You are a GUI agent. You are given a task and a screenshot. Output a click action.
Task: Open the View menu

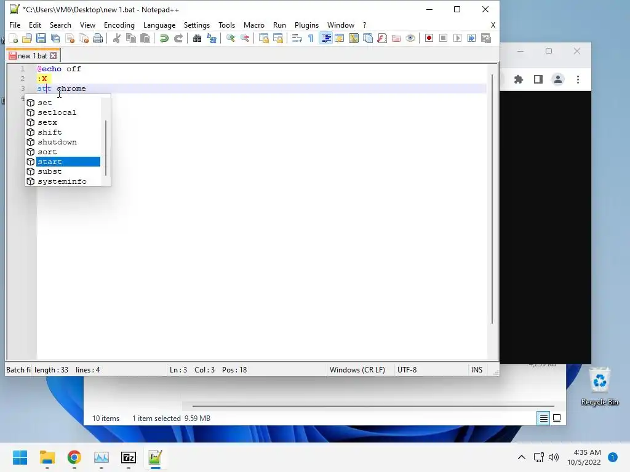(x=87, y=25)
